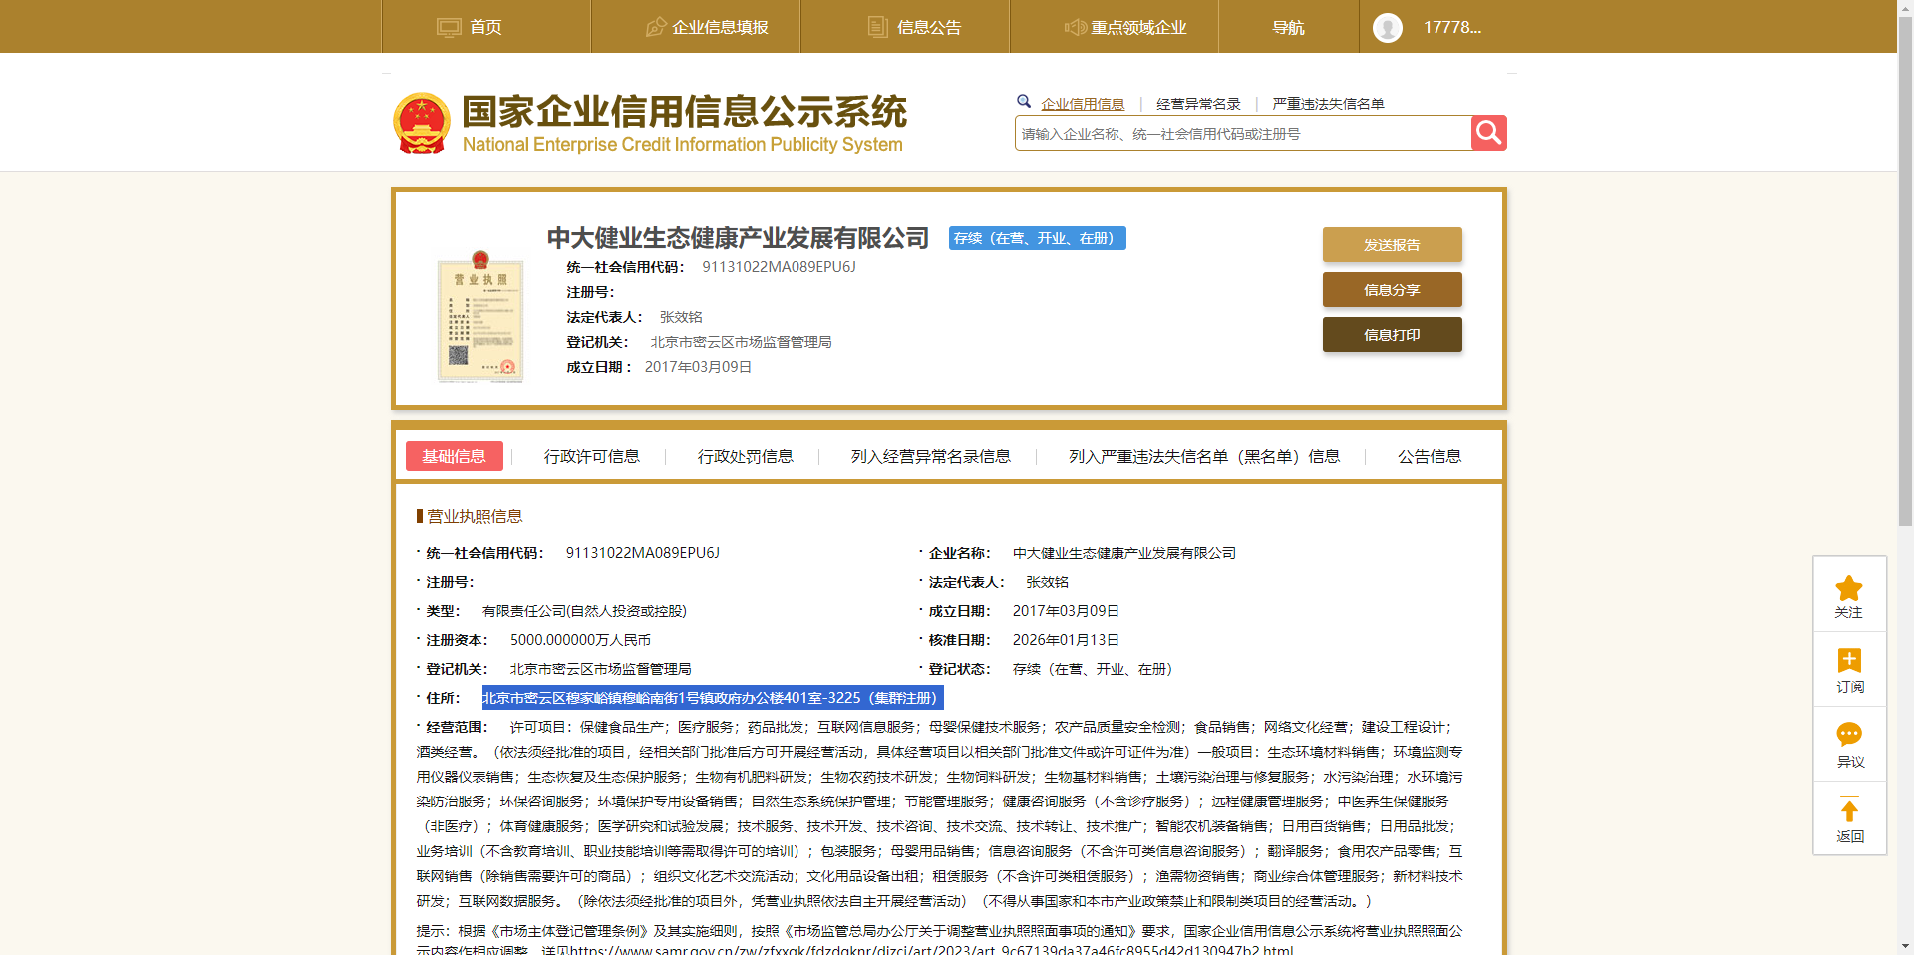Click the 核准日期 value 2026年01月13日
1914x955 pixels.
click(1066, 640)
